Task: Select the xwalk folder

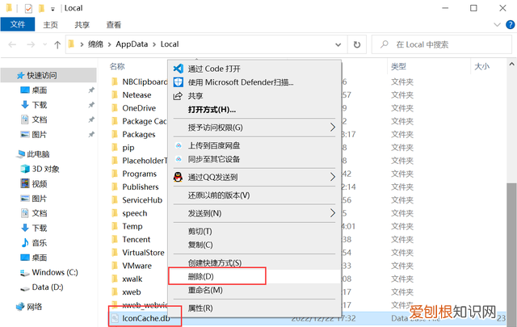Action: [x=132, y=279]
